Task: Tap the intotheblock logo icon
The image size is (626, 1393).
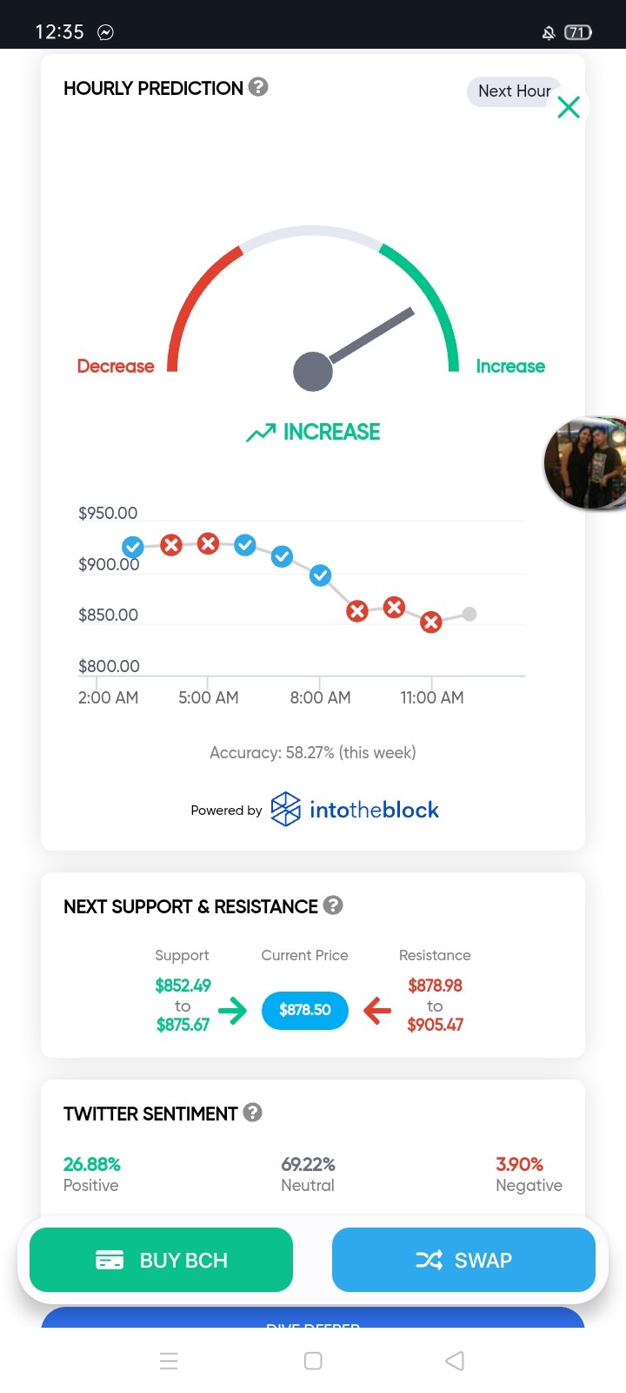Action: point(286,809)
